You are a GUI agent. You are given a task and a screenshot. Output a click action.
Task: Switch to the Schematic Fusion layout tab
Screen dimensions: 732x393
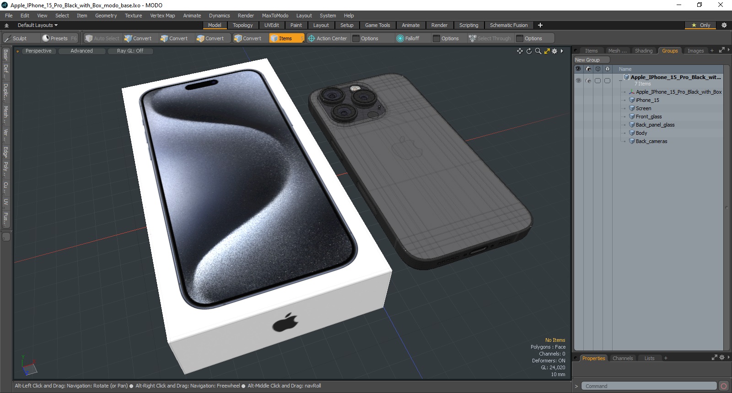509,25
